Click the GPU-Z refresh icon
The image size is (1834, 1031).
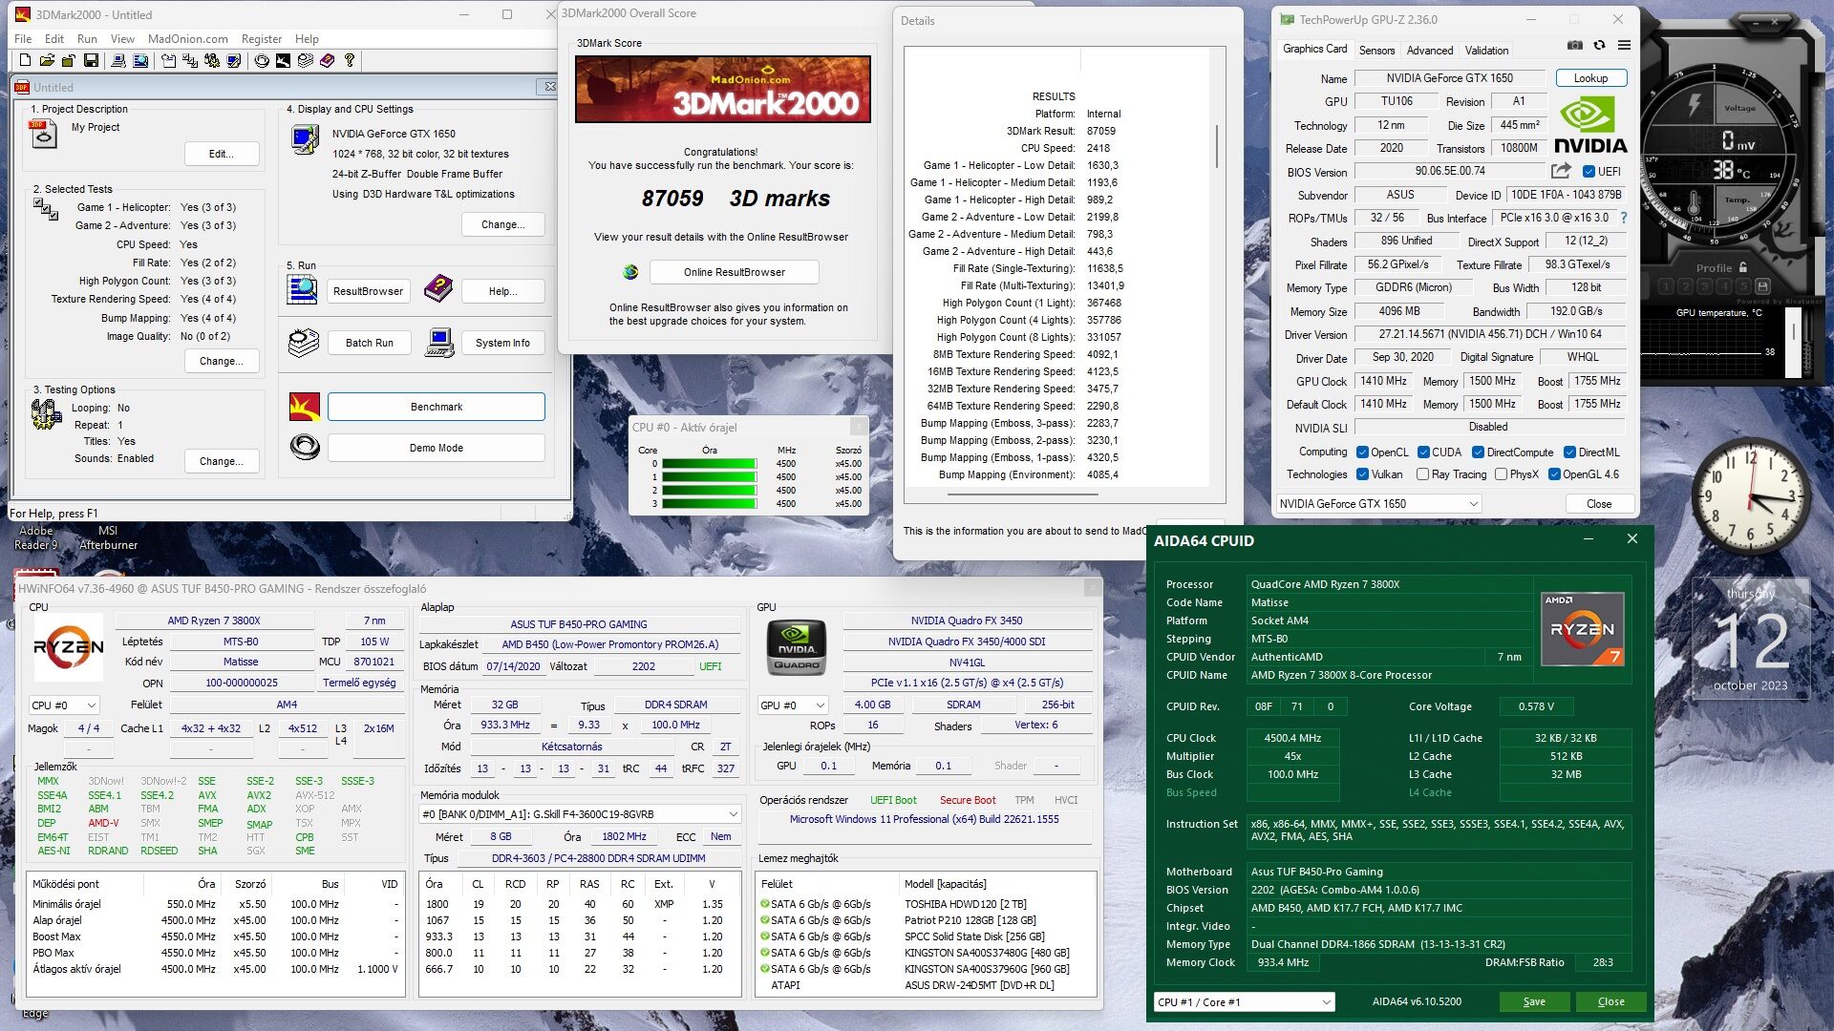(1599, 45)
